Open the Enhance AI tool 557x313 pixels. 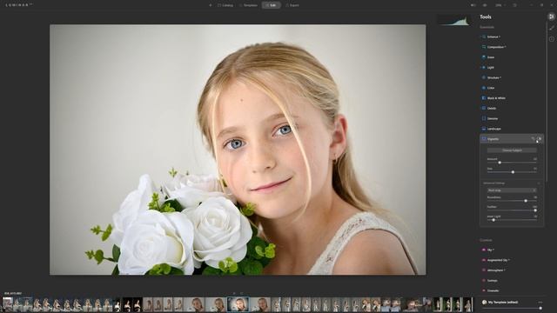[493, 37]
